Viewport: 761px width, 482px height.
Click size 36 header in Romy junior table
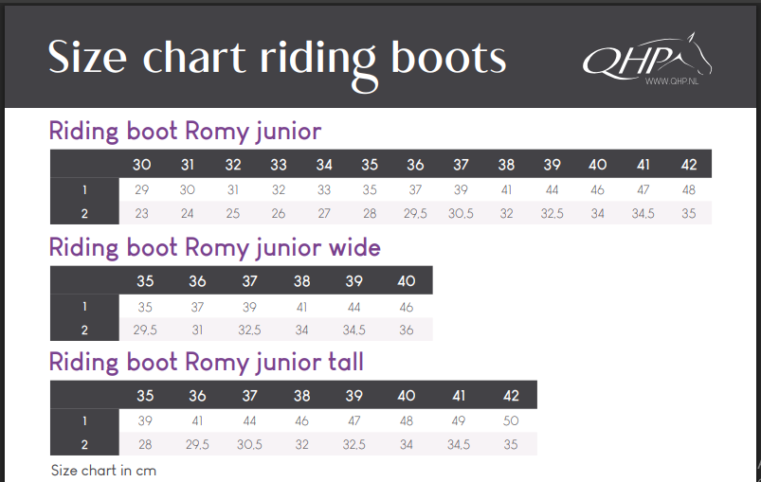pos(415,165)
